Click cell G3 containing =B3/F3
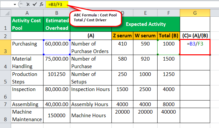The height and width of the screenshot is (128, 219). [195, 47]
